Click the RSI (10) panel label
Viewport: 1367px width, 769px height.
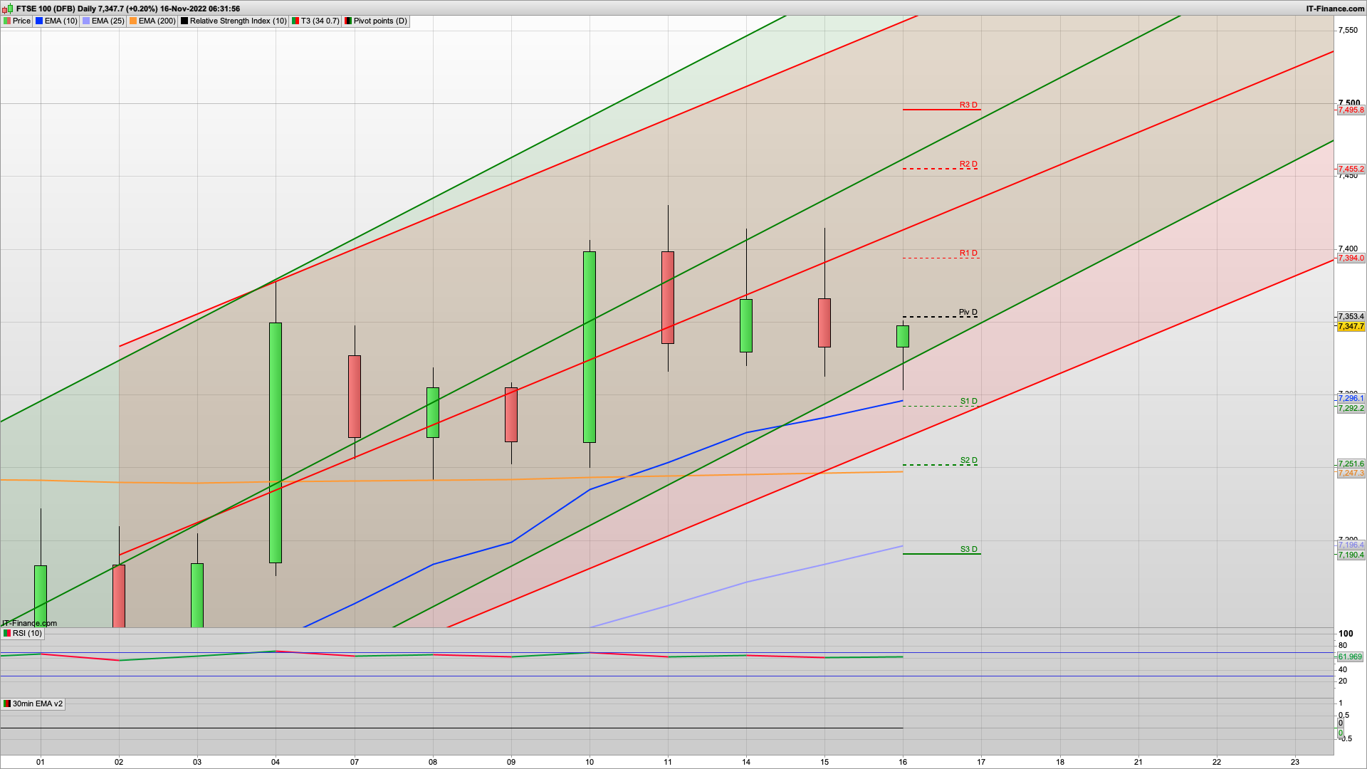pyautogui.click(x=22, y=633)
